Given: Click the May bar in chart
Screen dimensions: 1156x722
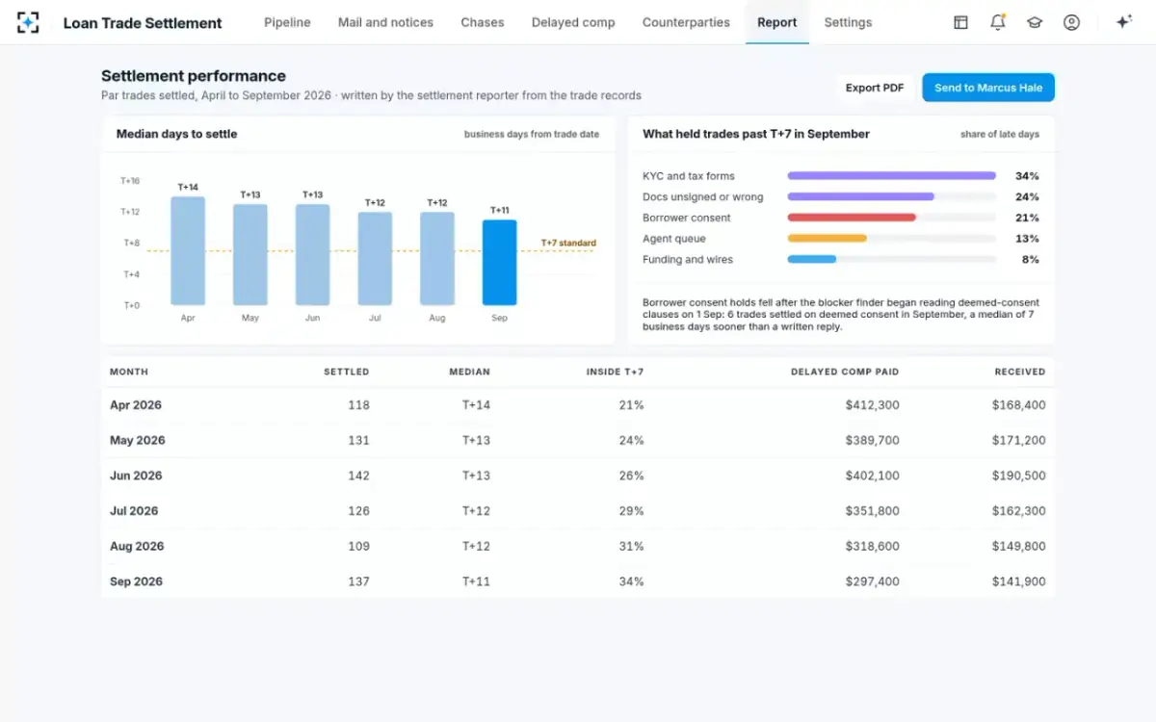Looking at the screenshot, I should [x=250, y=255].
